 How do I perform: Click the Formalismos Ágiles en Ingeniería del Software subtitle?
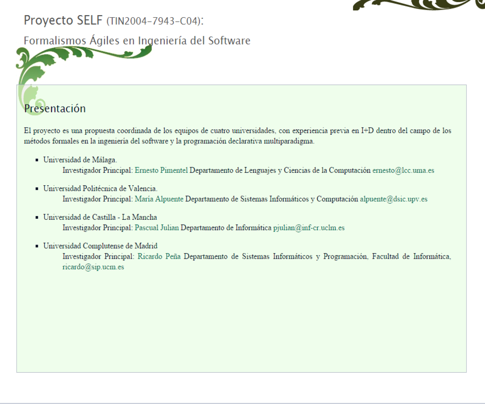(x=137, y=40)
